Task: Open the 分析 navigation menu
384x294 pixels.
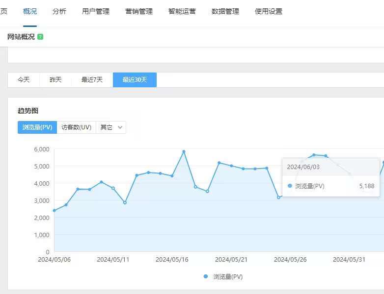Action: pos(59,11)
